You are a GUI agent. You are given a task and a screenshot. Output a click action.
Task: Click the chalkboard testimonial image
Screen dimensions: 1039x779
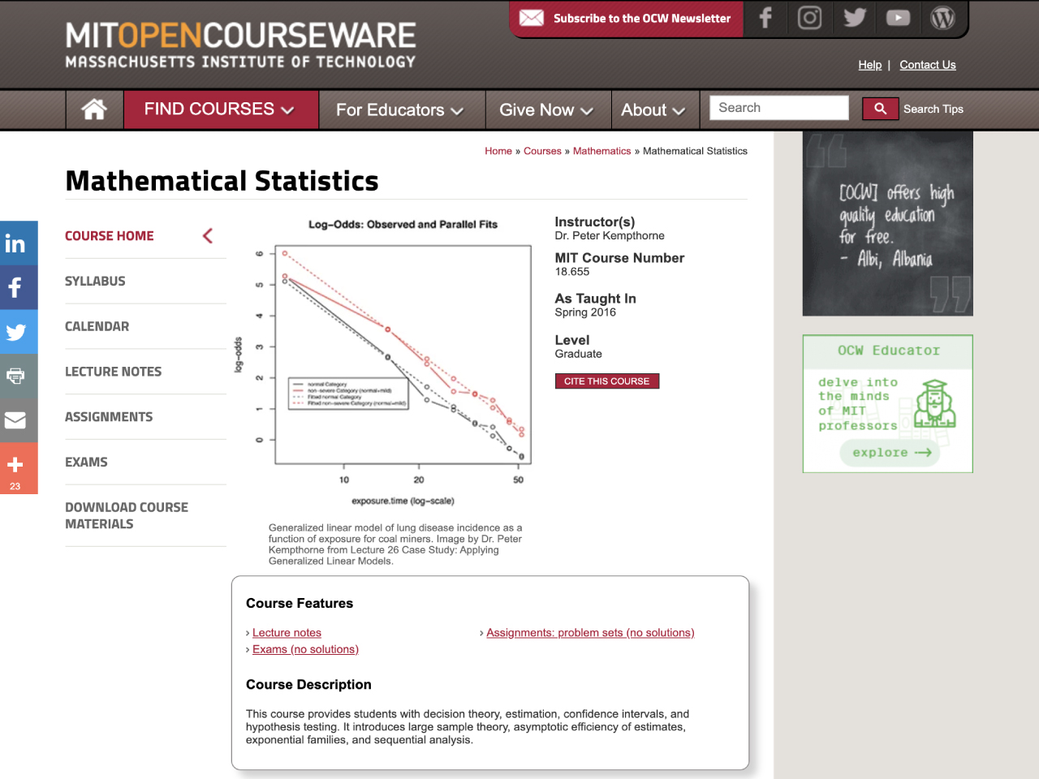(x=887, y=224)
